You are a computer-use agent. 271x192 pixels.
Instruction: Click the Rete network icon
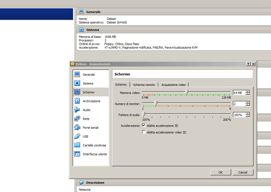pos(78,119)
